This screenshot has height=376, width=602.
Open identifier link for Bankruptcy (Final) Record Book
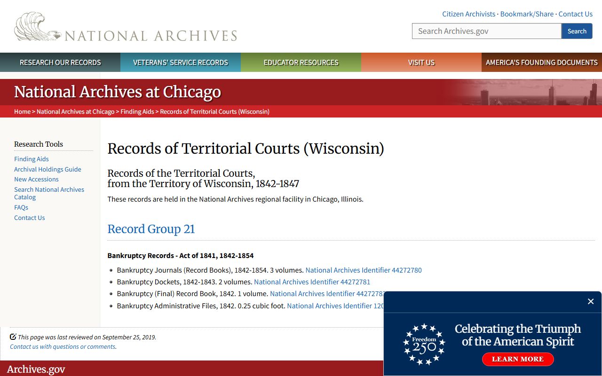pos(327,294)
